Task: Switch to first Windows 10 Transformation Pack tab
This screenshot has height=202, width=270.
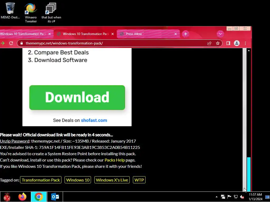Action: click(x=23, y=34)
